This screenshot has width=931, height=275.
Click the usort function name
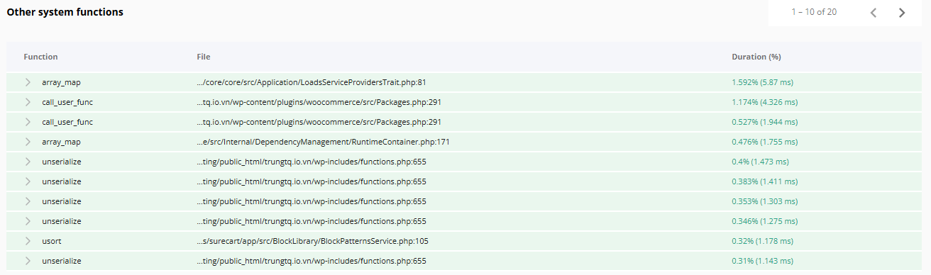tap(52, 241)
